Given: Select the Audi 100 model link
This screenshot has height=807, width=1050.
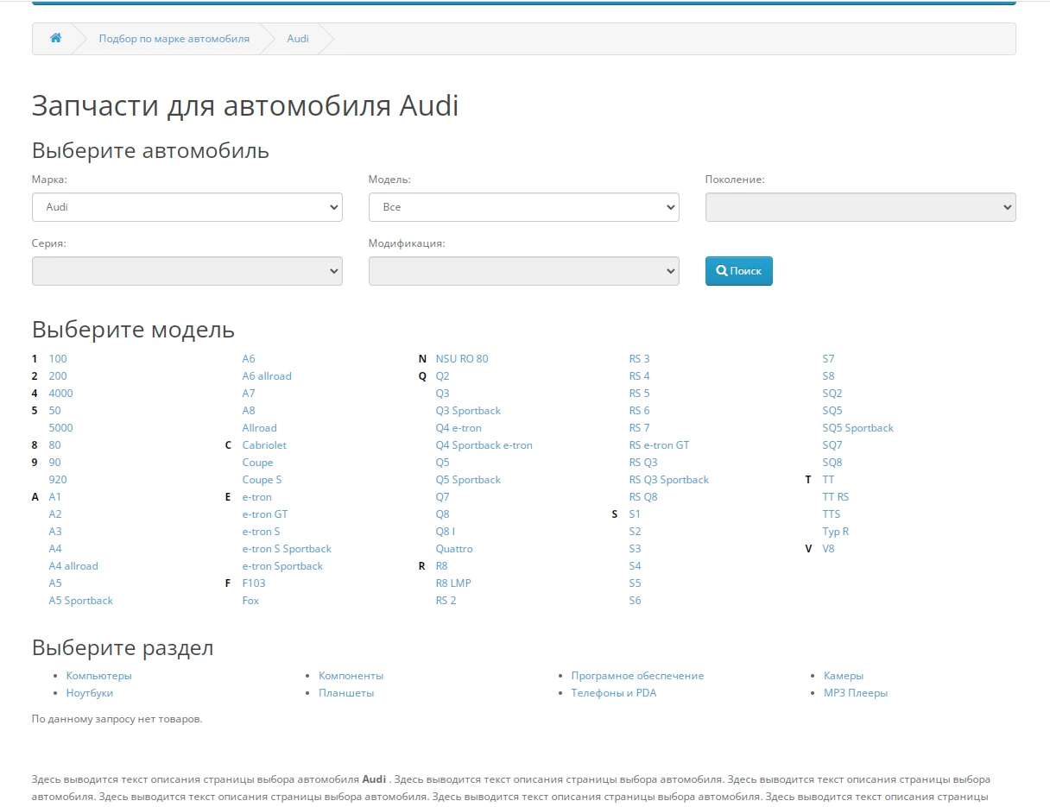Looking at the screenshot, I should pos(58,359).
